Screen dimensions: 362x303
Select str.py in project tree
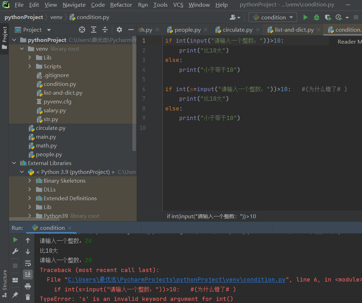coord(51,119)
